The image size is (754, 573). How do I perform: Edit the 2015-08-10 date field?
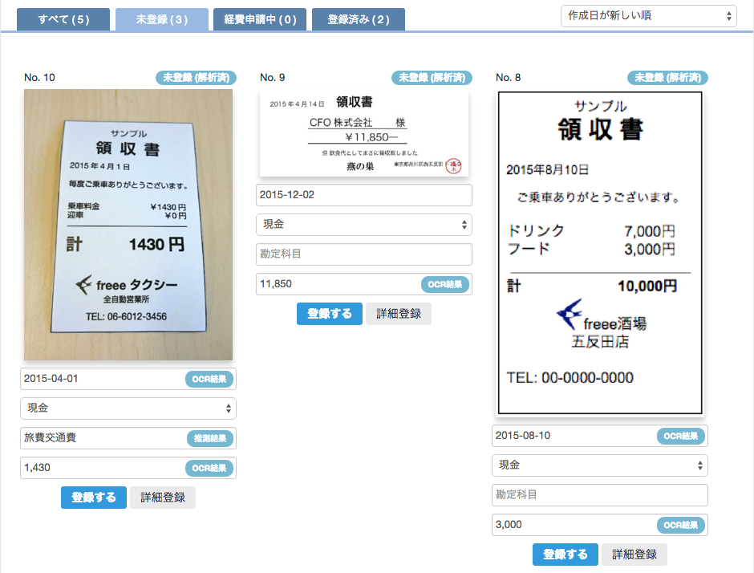coord(600,436)
